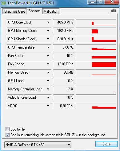120x151 pixels.
Task: Open the Memory Controller Load dropdown
Action: (48, 89)
